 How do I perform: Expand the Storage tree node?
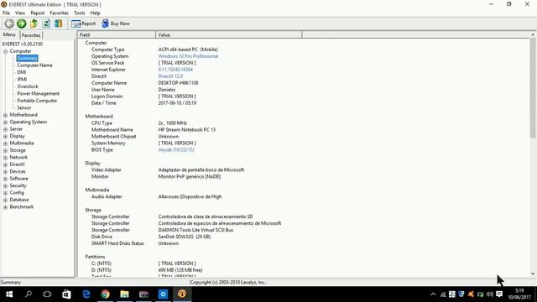[6, 151]
